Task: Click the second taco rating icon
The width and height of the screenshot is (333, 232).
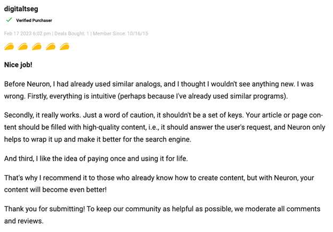Action: click(23, 47)
